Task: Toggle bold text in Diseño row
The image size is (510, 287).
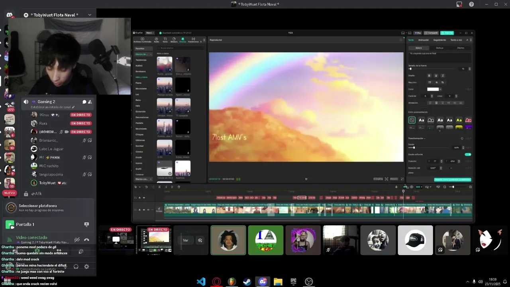Action: pyautogui.click(x=429, y=75)
